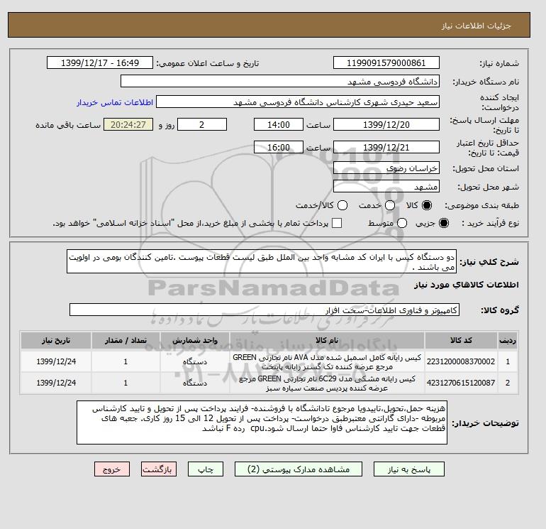The width and height of the screenshot is (546, 529).
Task: Click the دستگاه unit cell in row 2
Action: click(195, 383)
